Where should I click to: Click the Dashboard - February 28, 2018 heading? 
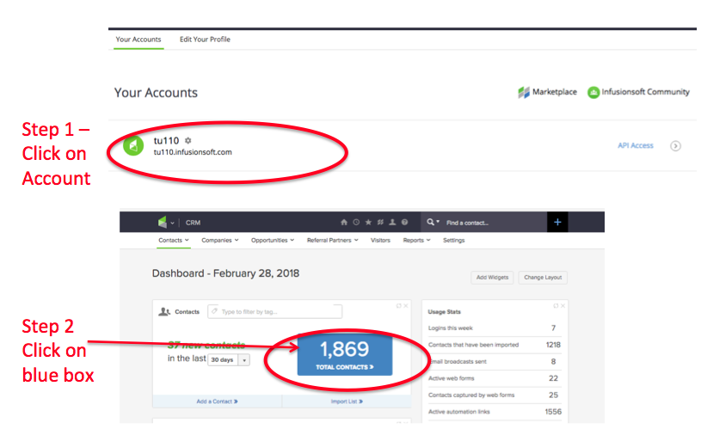[225, 273]
